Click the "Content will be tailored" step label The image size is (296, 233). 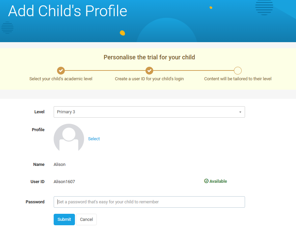point(238,79)
